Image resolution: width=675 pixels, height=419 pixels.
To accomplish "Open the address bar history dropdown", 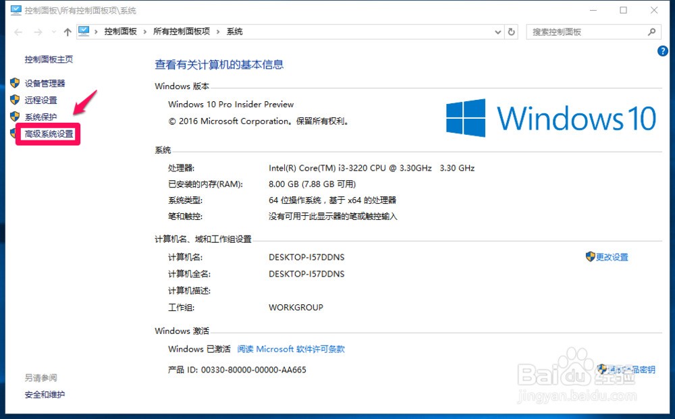I will click(x=497, y=32).
